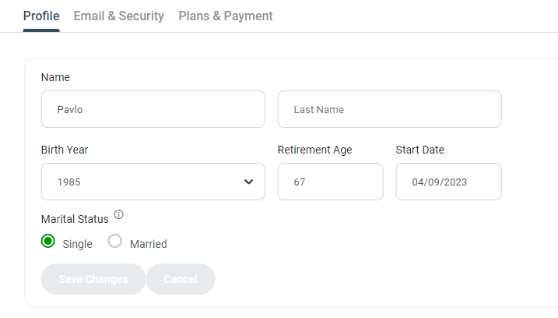Screen dimensions: 558x318
Task: Click the Start Date label
Action: pos(419,150)
